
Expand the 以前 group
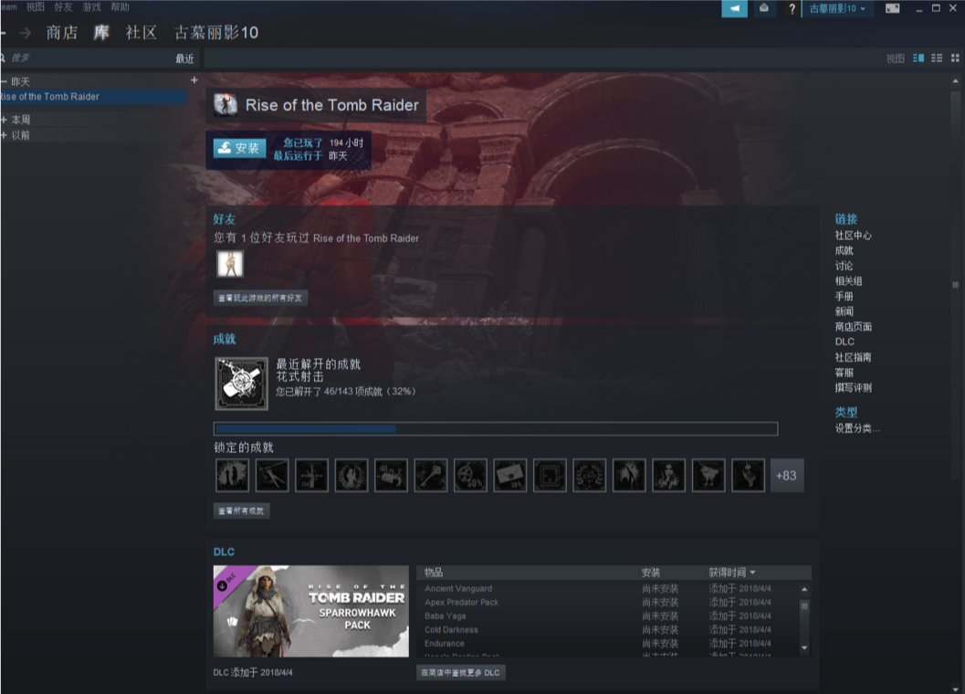pyautogui.click(x=5, y=135)
